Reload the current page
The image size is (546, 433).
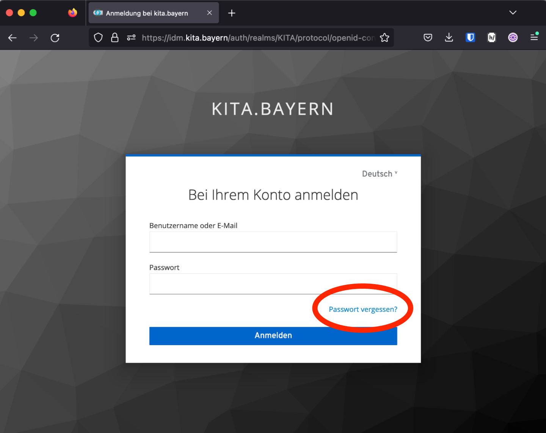pyautogui.click(x=55, y=38)
